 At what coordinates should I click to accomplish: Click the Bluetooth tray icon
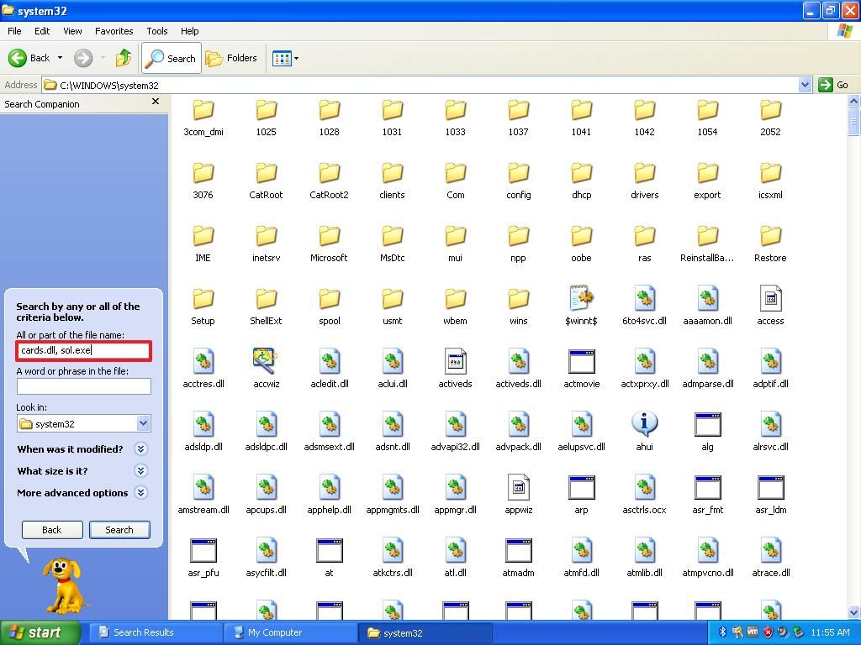(721, 632)
